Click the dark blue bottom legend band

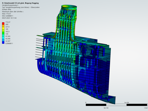3,43
